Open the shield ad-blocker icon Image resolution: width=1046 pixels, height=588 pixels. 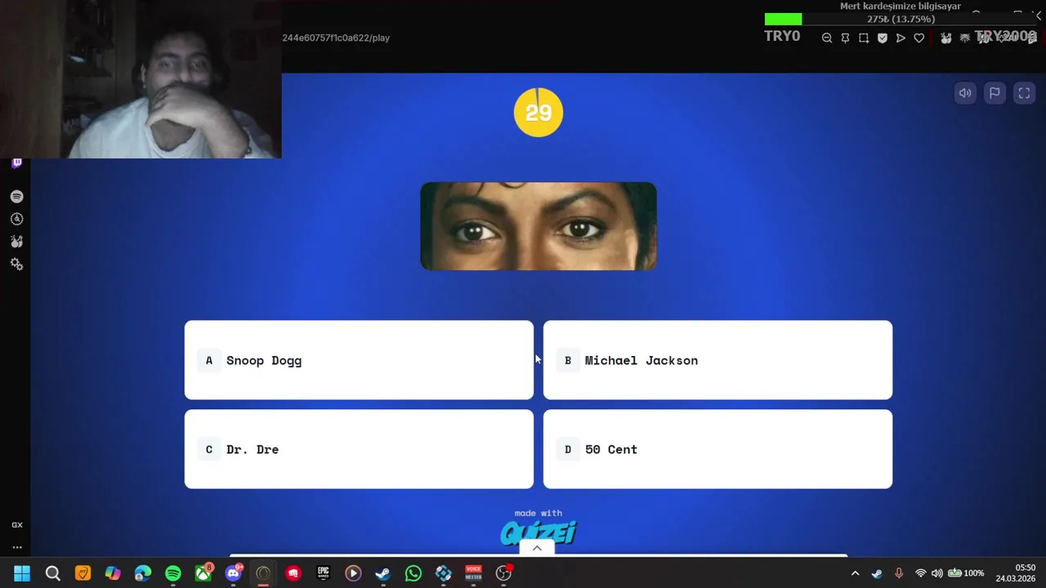(x=883, y=38)
